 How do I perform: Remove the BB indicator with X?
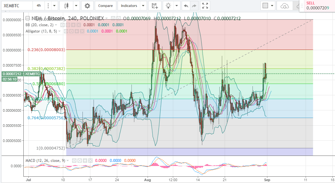(x=79, y=25)
